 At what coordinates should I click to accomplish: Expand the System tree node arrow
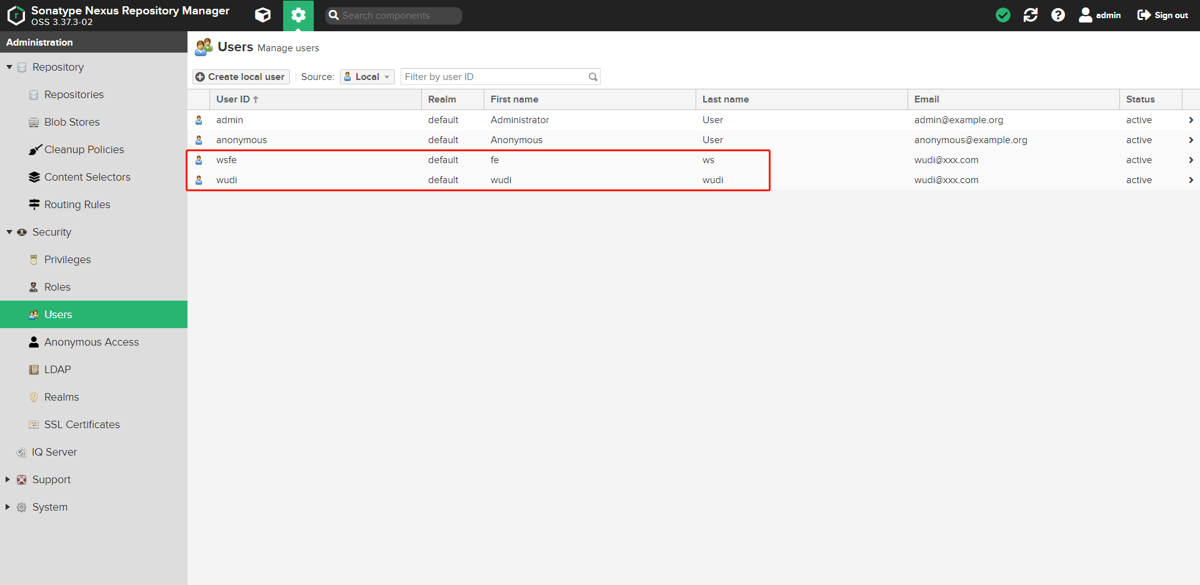tap(7, 507)
